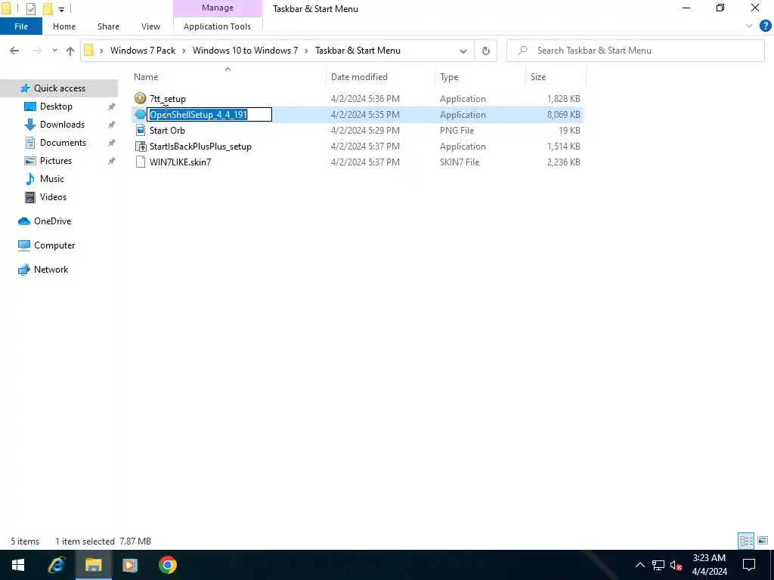Image resolution: width=774 pixels, height=580 pixels.
Task: Go up one folder level arrow
Action: click(70, 51)
